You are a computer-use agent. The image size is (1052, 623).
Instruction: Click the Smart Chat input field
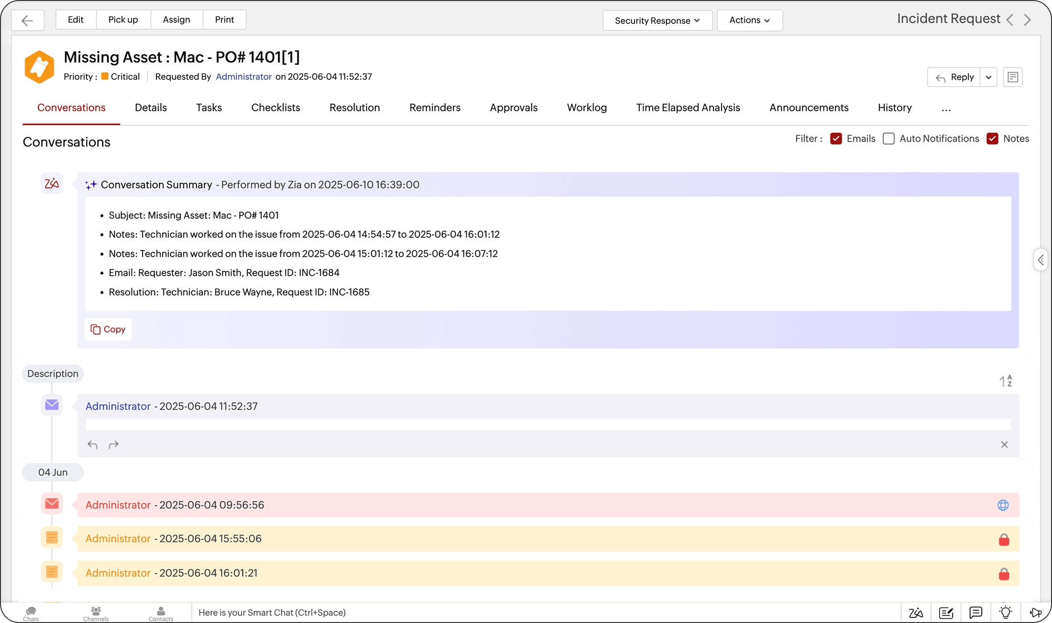(545, 612)
